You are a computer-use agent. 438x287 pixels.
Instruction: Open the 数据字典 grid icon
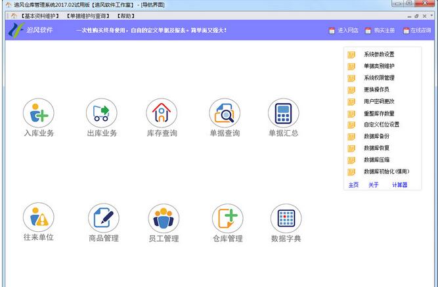point(286,218)
